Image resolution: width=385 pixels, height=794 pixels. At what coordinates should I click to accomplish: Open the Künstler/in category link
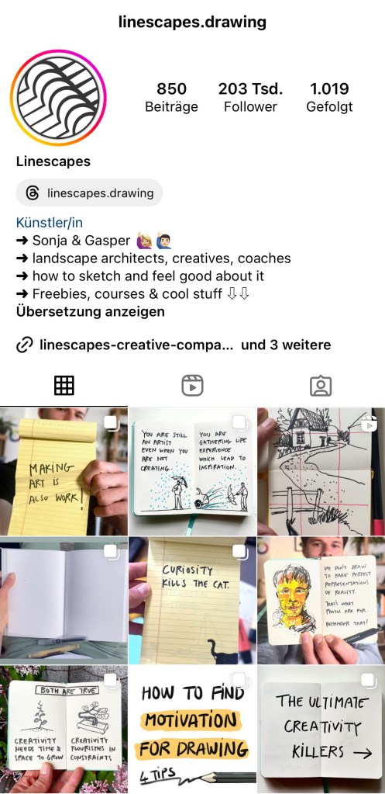click(50, 223)
